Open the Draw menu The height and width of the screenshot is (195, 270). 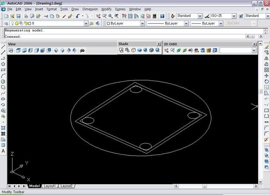(75, 9)
